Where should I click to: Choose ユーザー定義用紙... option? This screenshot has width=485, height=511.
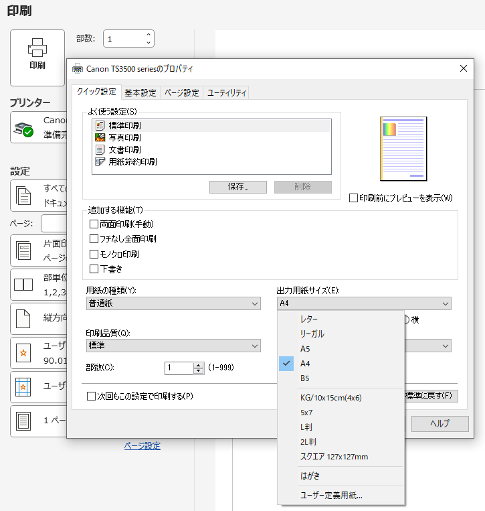point(341,496)
